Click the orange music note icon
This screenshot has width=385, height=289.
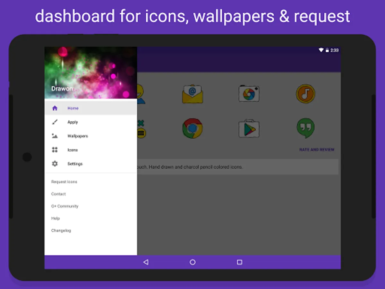[x=305, y=94]
